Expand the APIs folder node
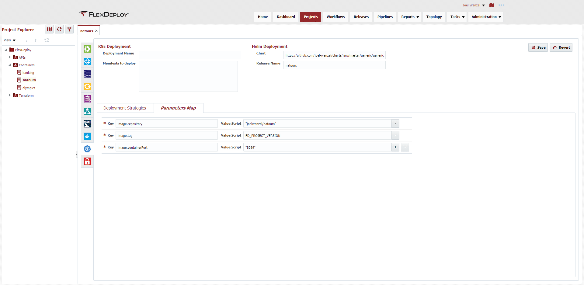Image resolution: width=584 pixels, height=285 pixels. coord(9,57)
